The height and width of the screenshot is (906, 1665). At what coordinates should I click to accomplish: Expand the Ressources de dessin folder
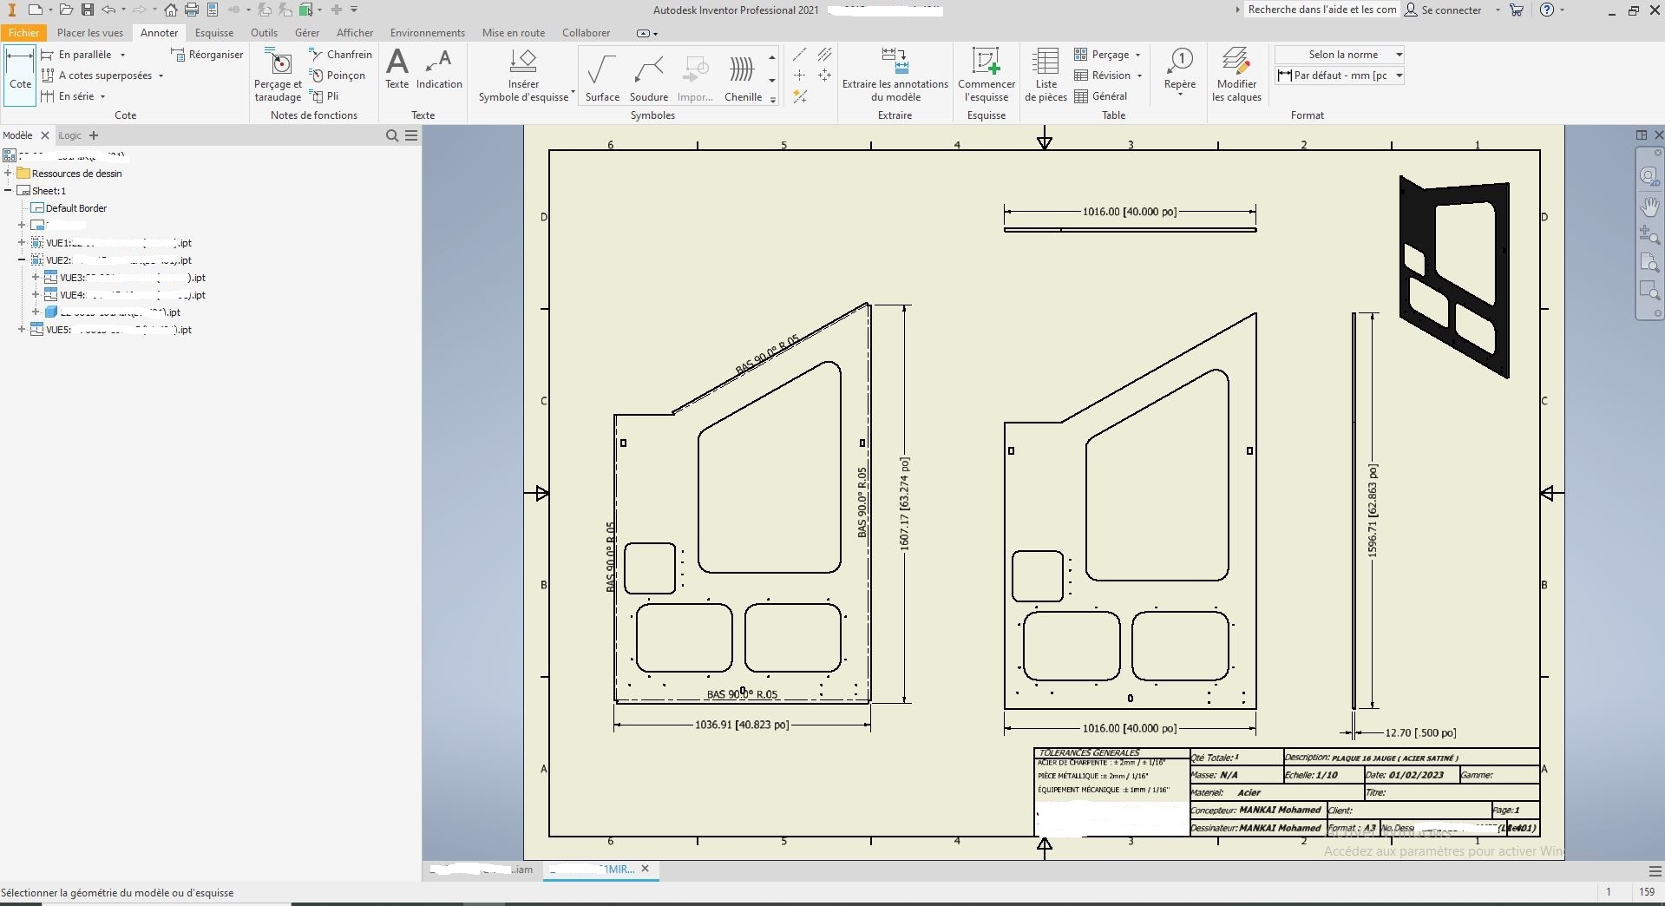pos(8,173)
